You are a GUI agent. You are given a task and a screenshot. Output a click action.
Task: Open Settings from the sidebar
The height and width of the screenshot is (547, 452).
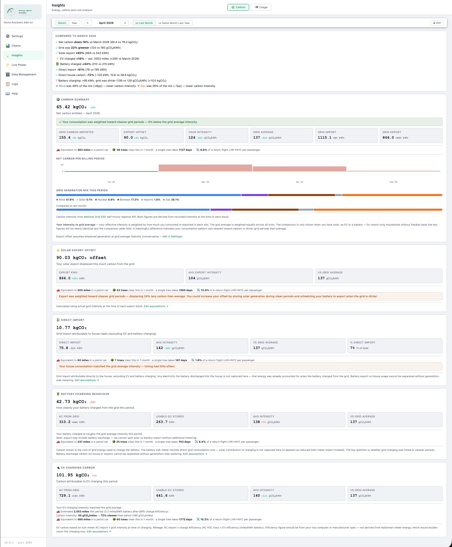23,36
